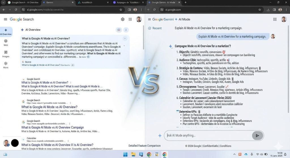Open result 'What is Google AI Mode vs AI Overview Campaign'
This screenshot has height=158, width=290.
tap(52, 127)
